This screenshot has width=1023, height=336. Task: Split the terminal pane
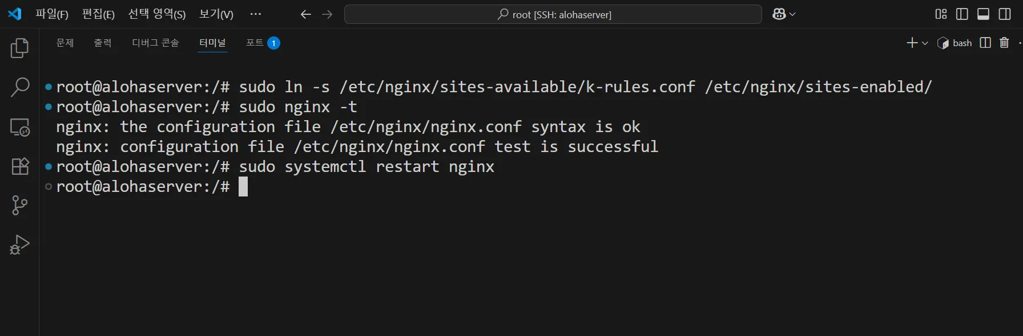[x=985, y=43]
